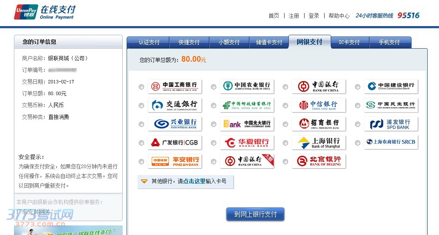The width and height of the screenshot is (439, 235).
Task: Expand the other banks orange arrow
Action: pos(144,181)
